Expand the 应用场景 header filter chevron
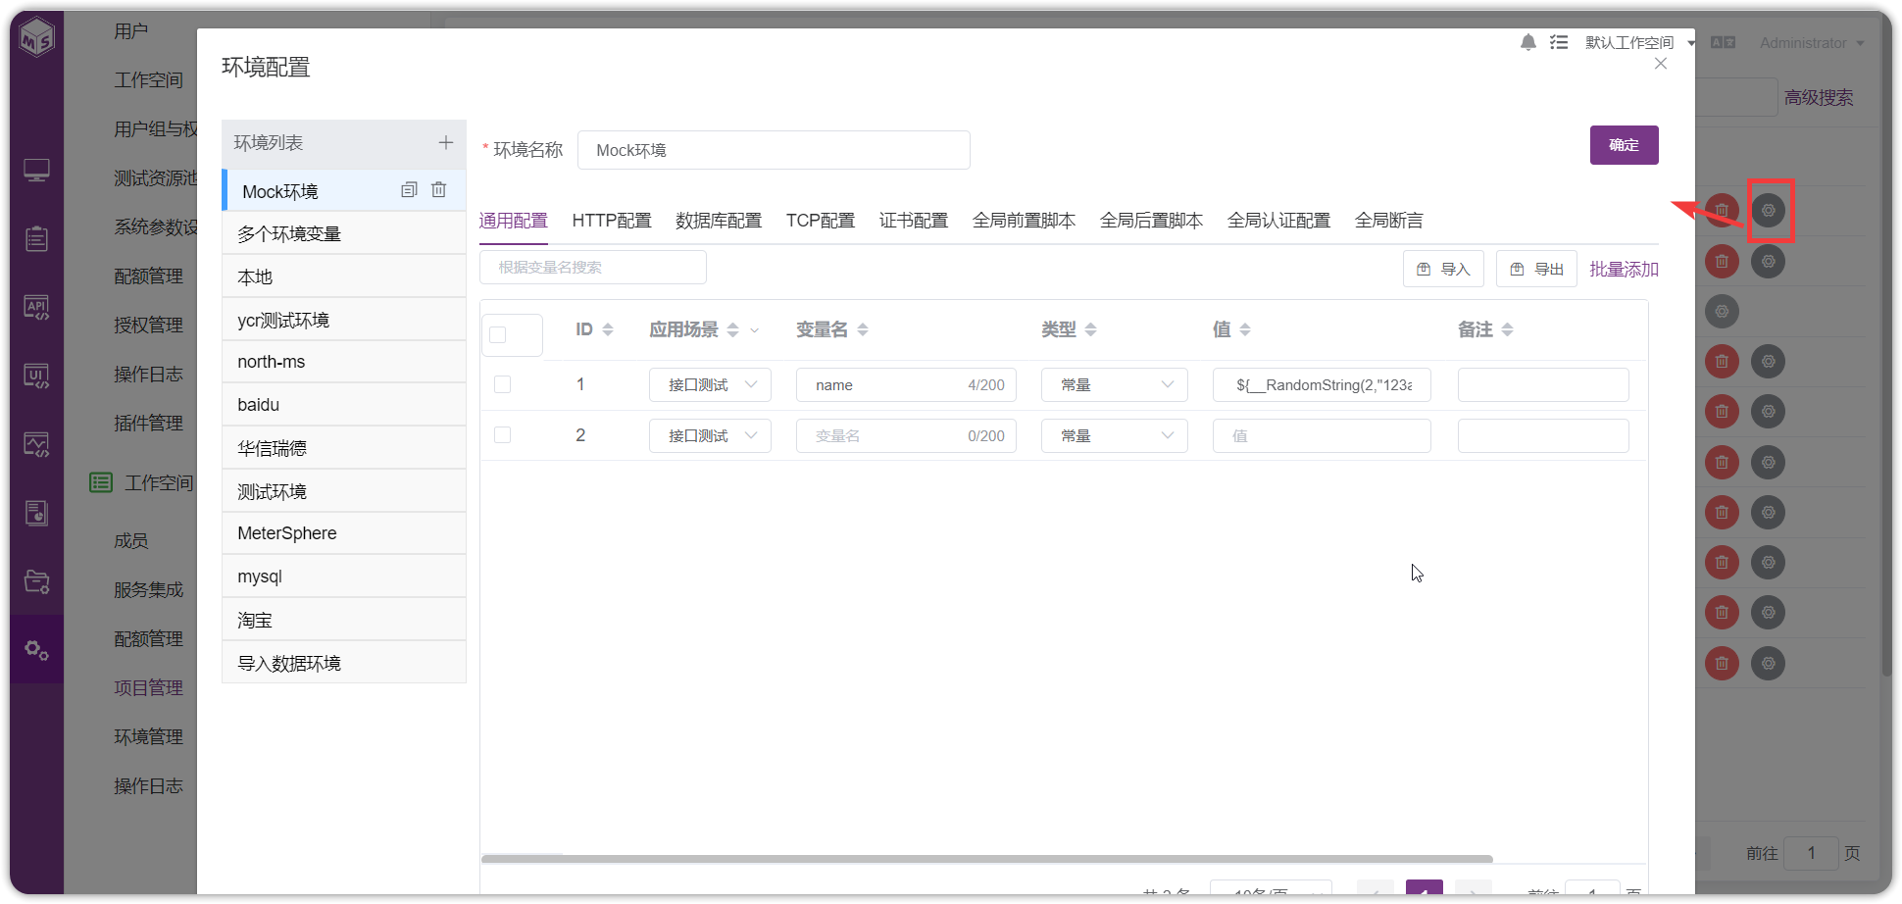This screenshot has width=1902, height=904. pos(755,330)
